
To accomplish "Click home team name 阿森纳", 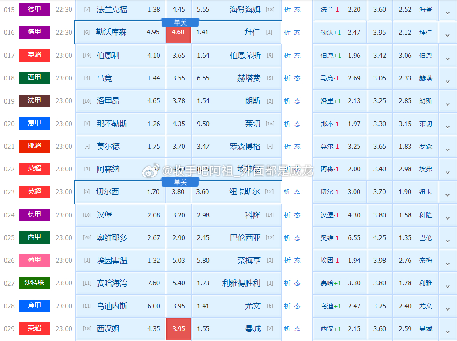I will (x=108, y=169).
